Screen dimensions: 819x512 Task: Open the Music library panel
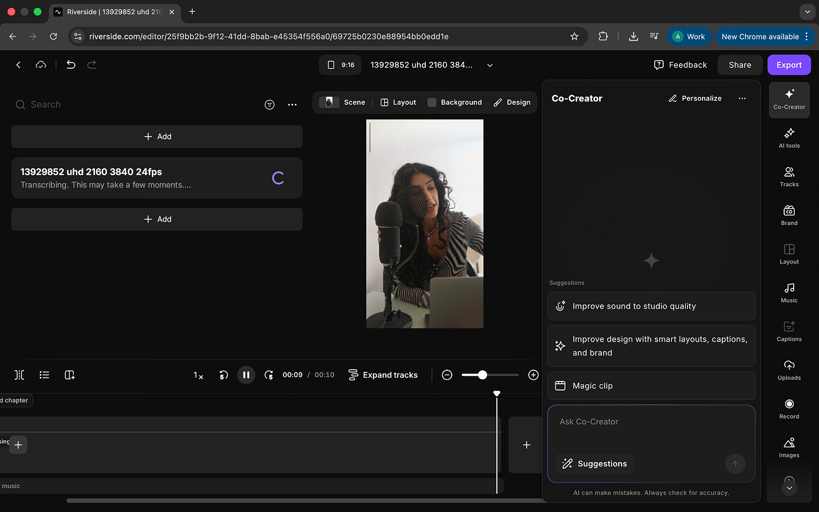coord(789,293)
